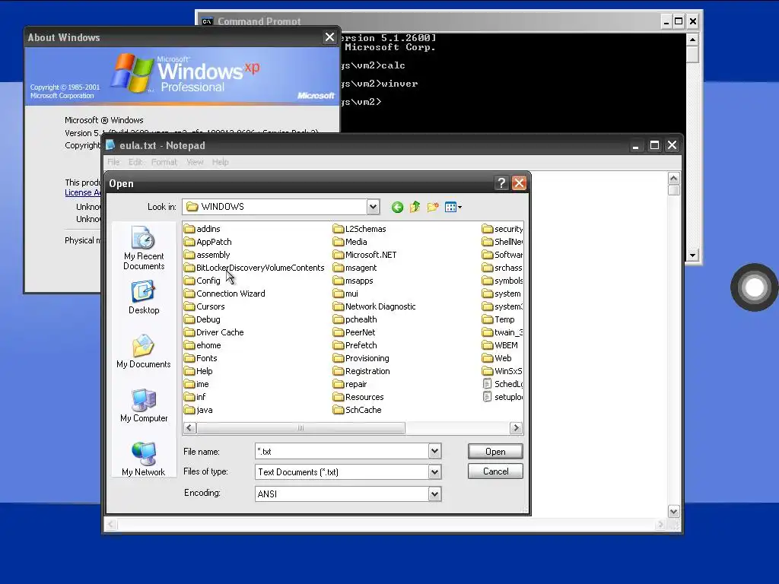The height and width of the screenshot is (584, 779).
Task: Click License Agreement link in About Windows
Action: [83, 192]
